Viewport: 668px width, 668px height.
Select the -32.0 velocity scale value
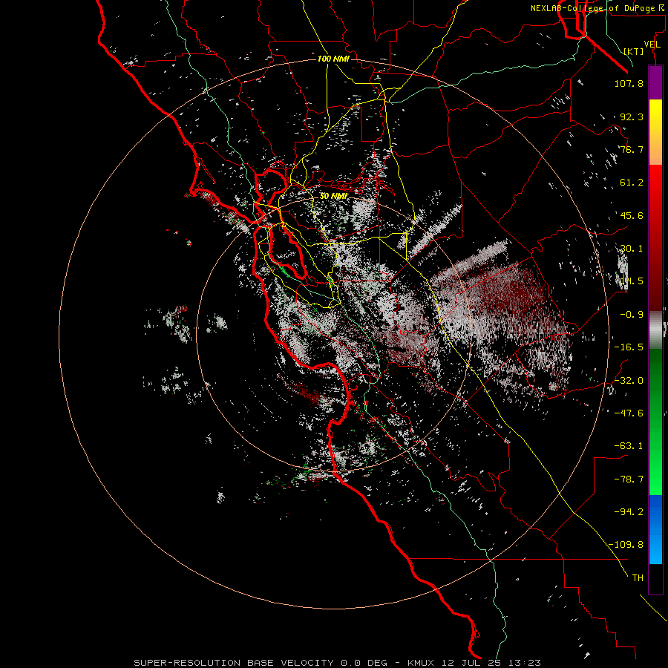pos(629,381)
